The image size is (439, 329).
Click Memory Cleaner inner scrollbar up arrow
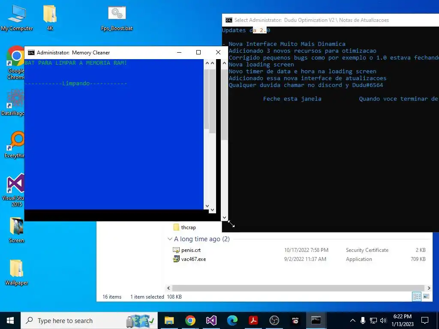tap(207, 63)
